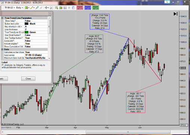The width and height of the screenshot is (190, 135).
Task: Click the horizontal chart scrollbar thumb
Action: 128,132
